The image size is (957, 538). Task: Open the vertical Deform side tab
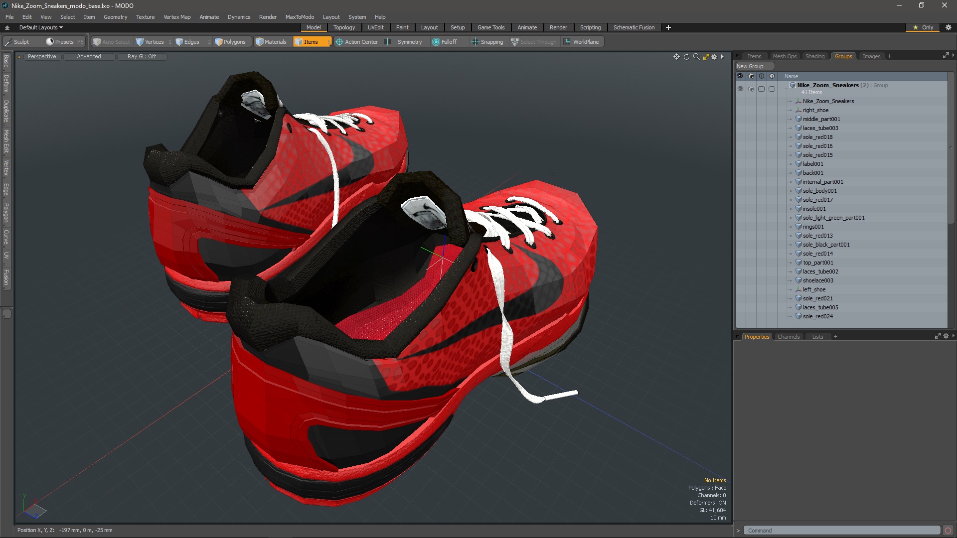click(6, 84)
